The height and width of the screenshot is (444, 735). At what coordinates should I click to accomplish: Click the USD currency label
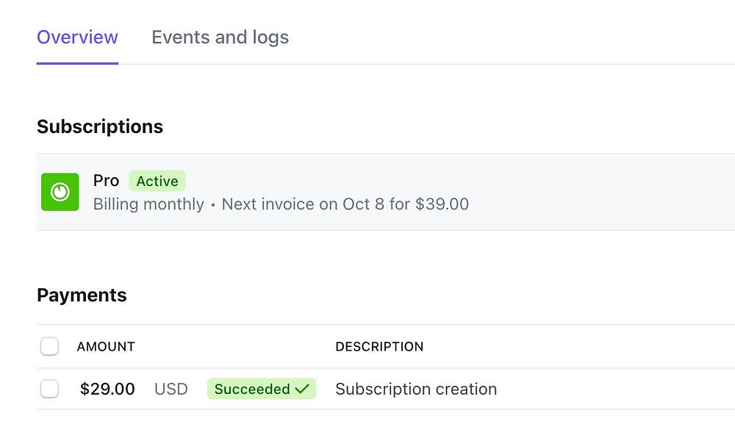[171, 389]
